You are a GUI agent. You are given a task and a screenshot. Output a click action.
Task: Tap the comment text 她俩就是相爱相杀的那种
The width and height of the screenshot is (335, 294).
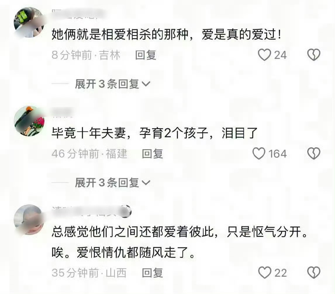coord(120,34)
